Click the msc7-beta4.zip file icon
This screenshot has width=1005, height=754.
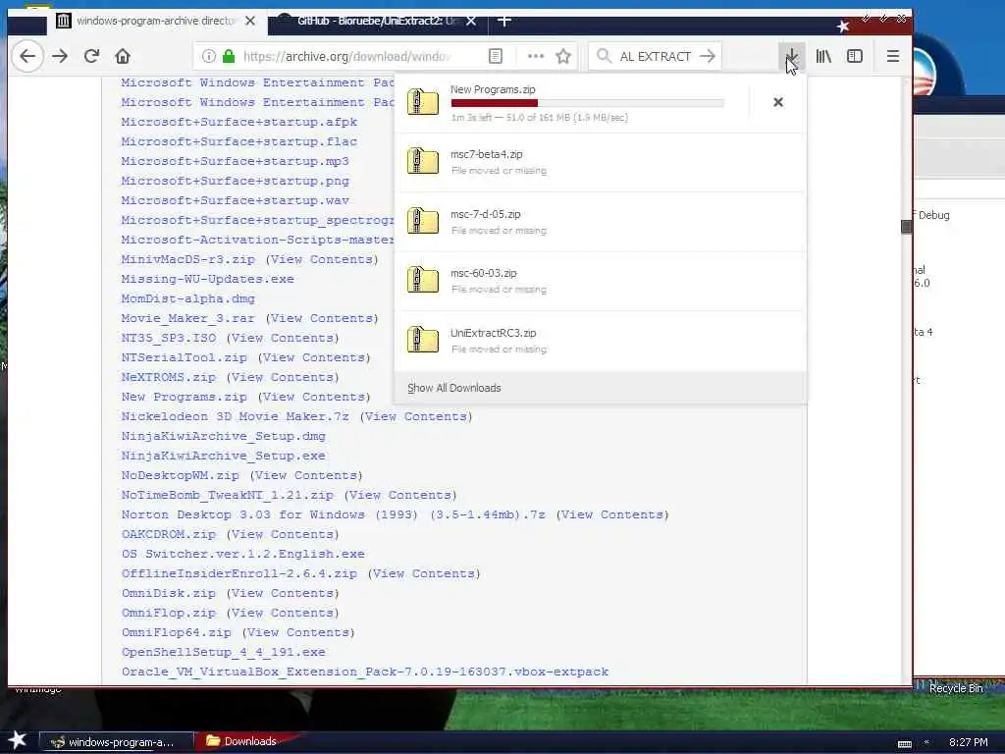click(x=423, y=161)
